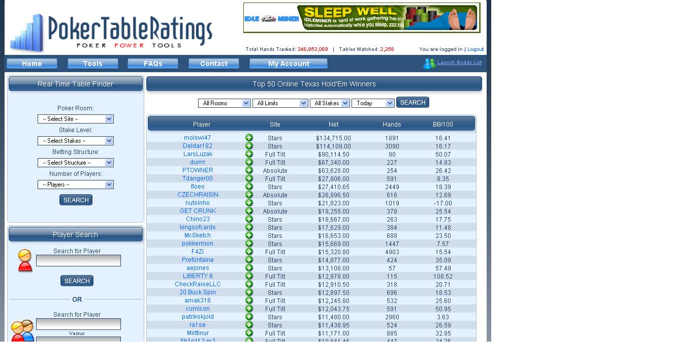The height and width of the screenshot is (363, 700).
Task: Expand details with plus icon for Deldar182
Action: (249, 146)
